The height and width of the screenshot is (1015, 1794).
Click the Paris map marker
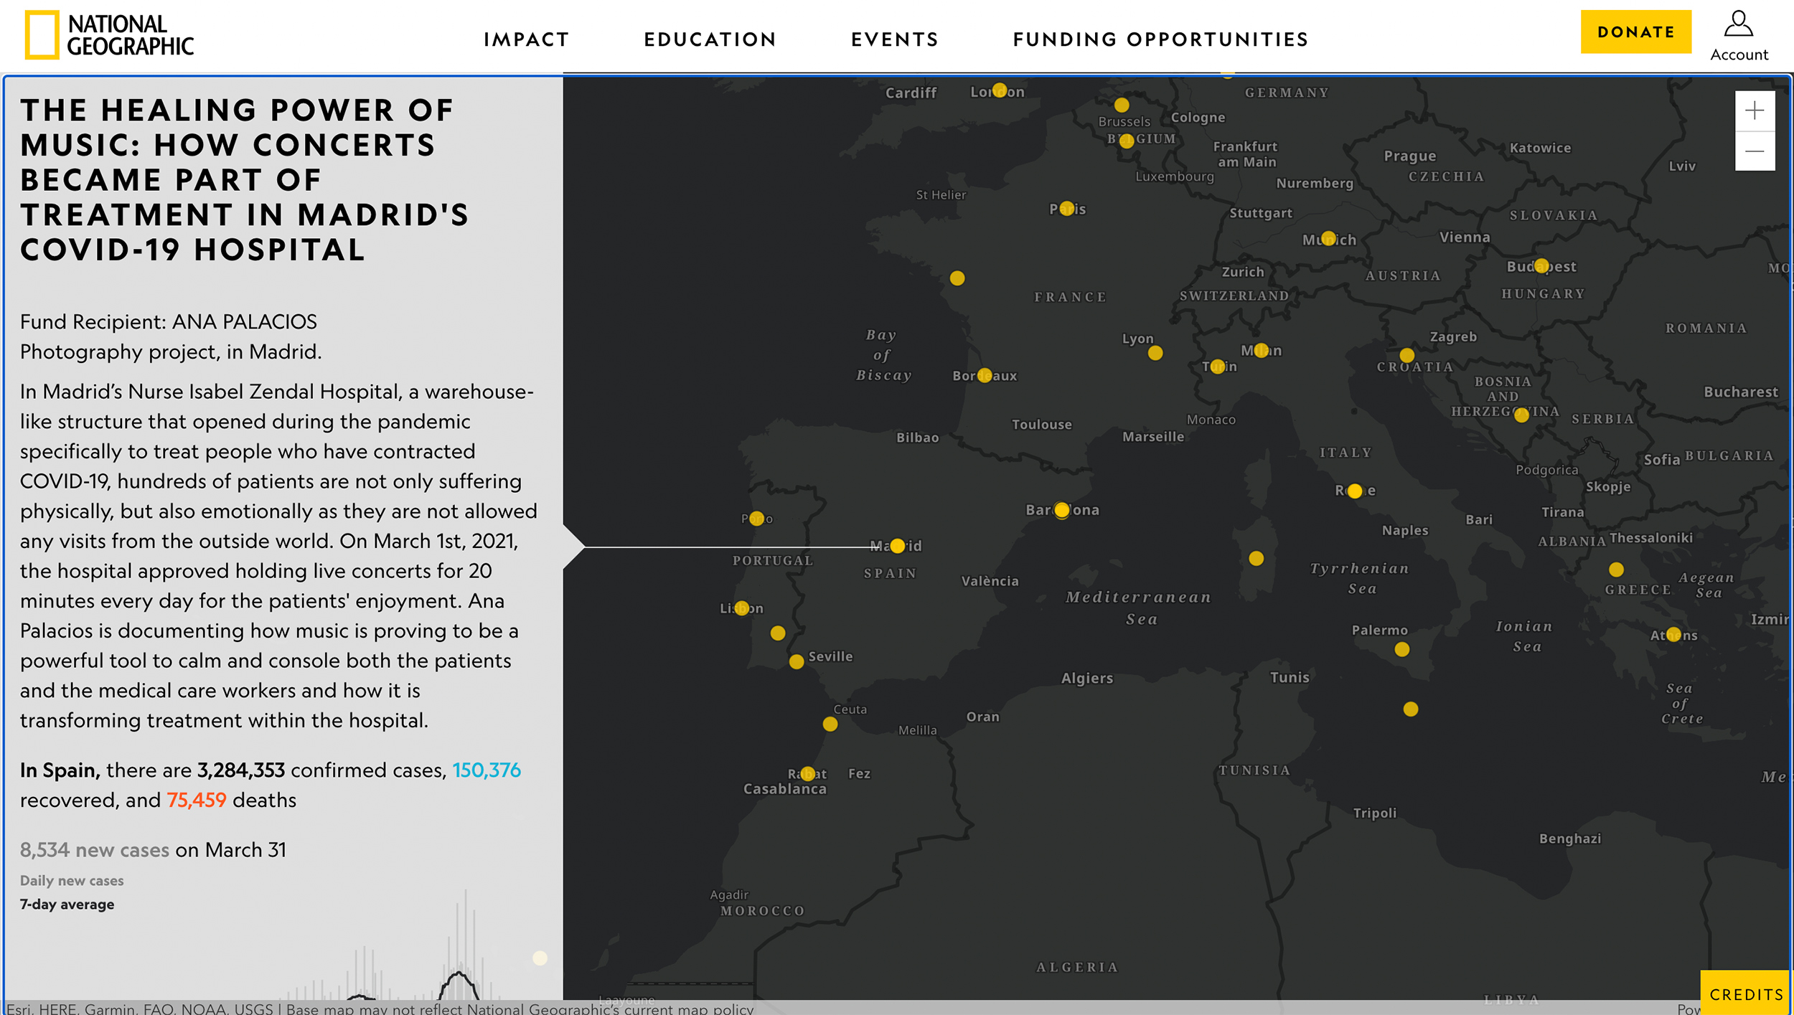coord(1066,209)
